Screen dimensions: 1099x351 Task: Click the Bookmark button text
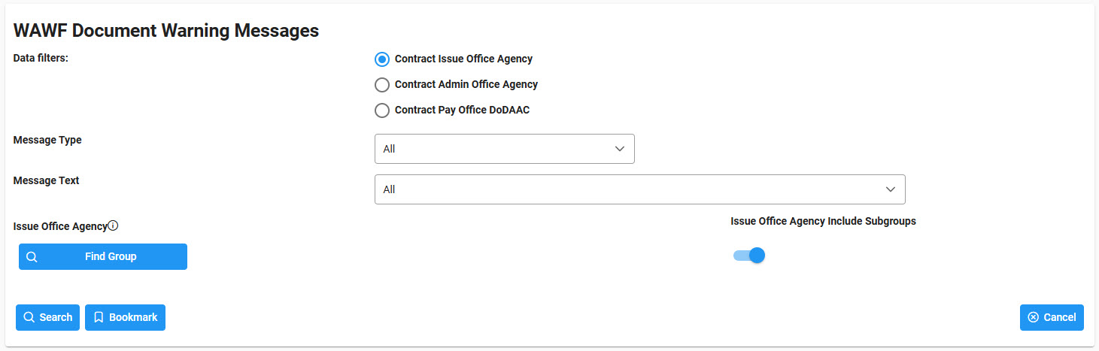[x=133, y=317]
